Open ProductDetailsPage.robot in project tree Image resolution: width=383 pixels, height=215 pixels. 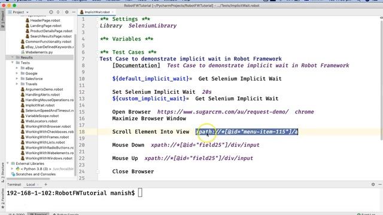51,31
